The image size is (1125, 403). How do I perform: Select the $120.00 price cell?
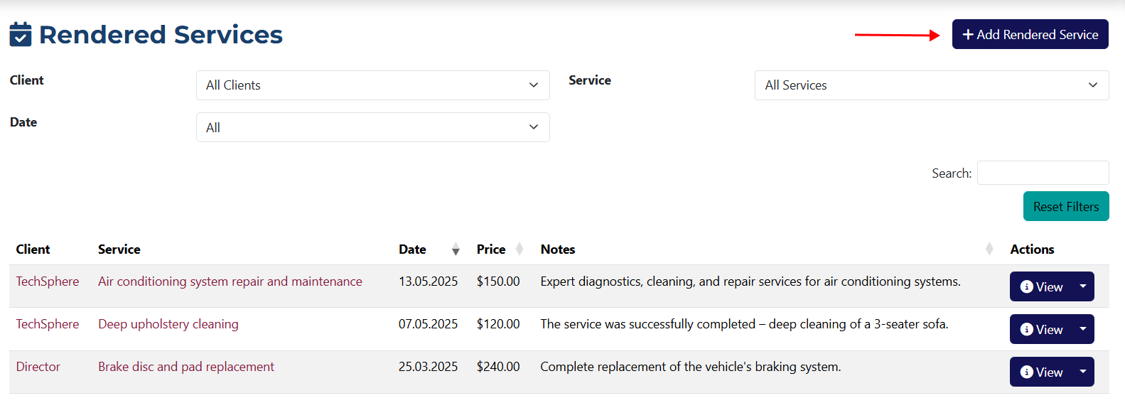coord(498,324)
